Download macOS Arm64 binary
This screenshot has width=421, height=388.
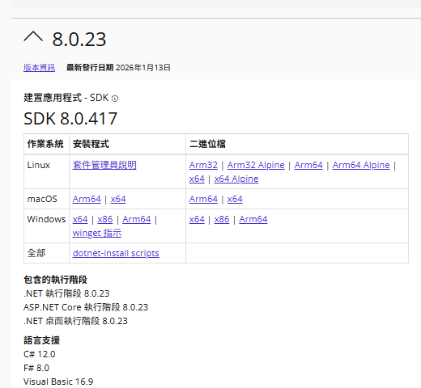pos(203,199)
